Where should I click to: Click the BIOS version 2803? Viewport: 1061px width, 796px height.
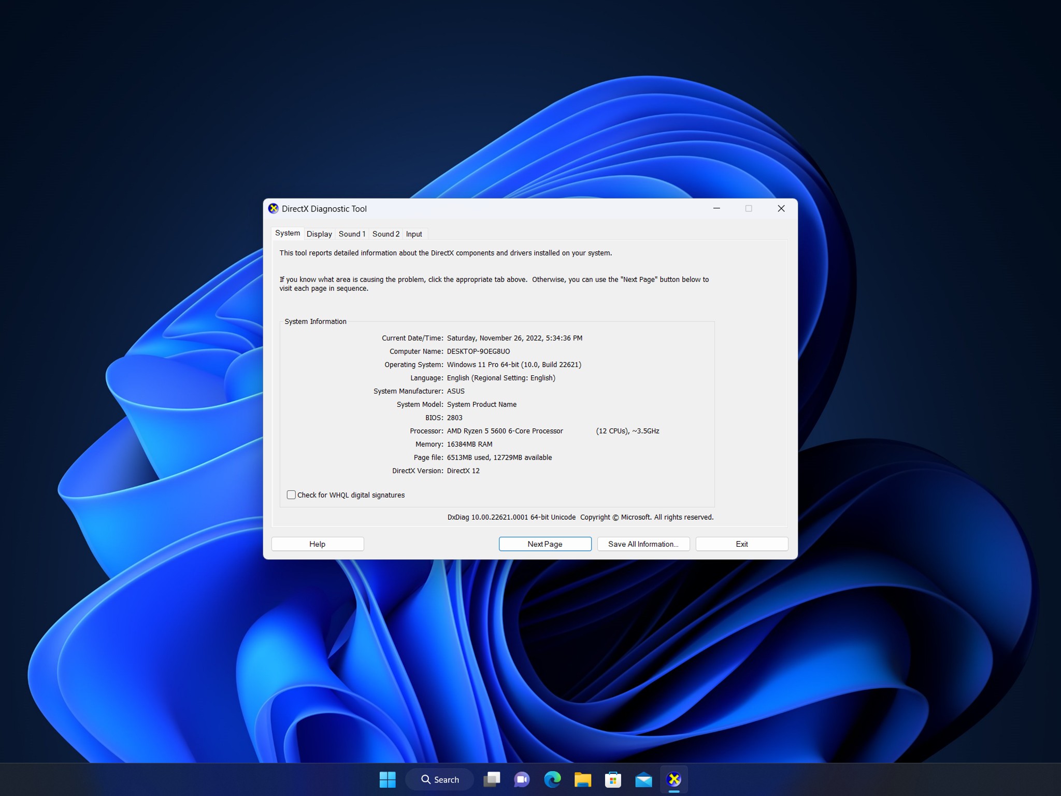tap(455, 418)
